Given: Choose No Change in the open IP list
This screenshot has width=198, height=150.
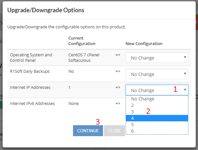Looking at the screenshot, I should [157, 99].
